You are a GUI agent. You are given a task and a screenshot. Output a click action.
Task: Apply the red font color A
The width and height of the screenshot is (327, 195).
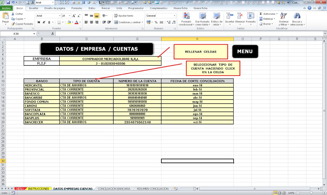pyautogui.click(x=77, y=22)
